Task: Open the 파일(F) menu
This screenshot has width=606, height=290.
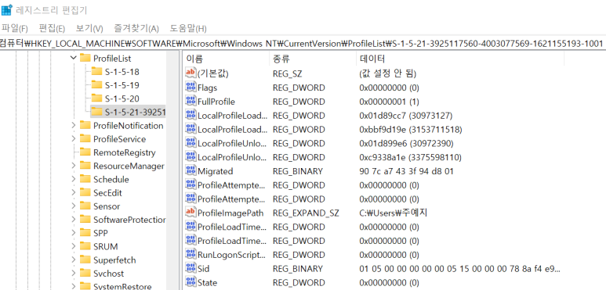Action: (x=15, y=28)
